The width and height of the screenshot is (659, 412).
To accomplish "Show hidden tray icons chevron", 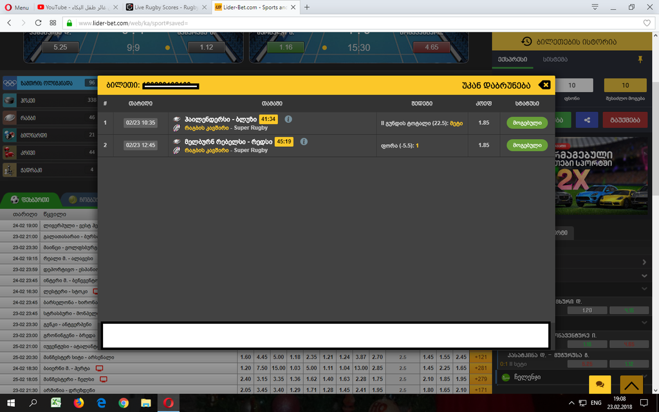I will coord(571,403).
